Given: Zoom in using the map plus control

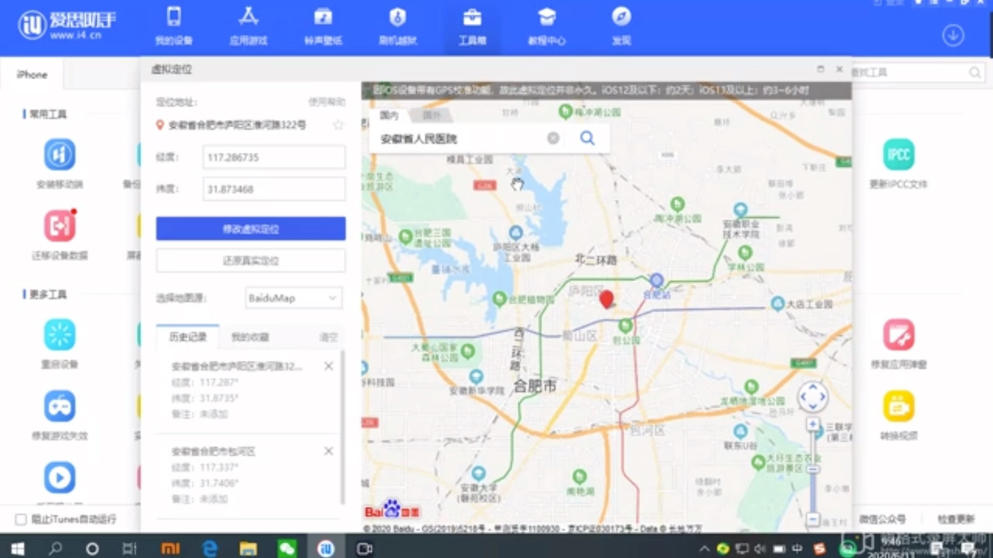Looking at the screenshot, I should pyautogui.click(x=813, y=423).
